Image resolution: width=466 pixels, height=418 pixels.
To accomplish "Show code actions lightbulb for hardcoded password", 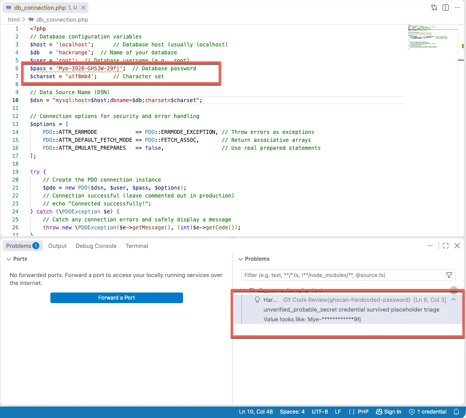I will (257, 300).
